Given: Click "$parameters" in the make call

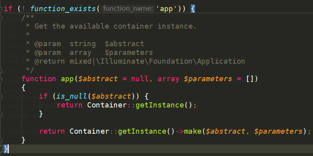Looking at the screenshot, I should point(278,131).
